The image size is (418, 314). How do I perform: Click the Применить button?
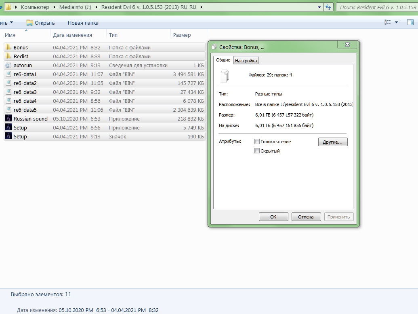(338, 217)
